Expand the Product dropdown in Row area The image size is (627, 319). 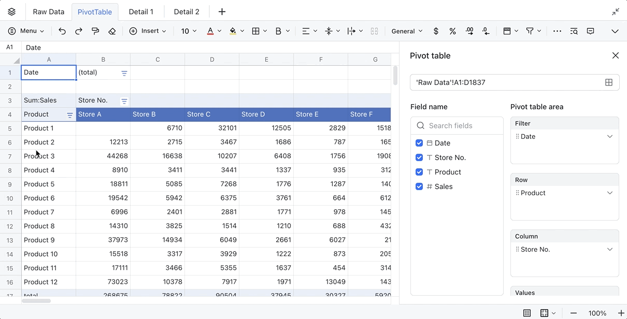coord(609,193)
